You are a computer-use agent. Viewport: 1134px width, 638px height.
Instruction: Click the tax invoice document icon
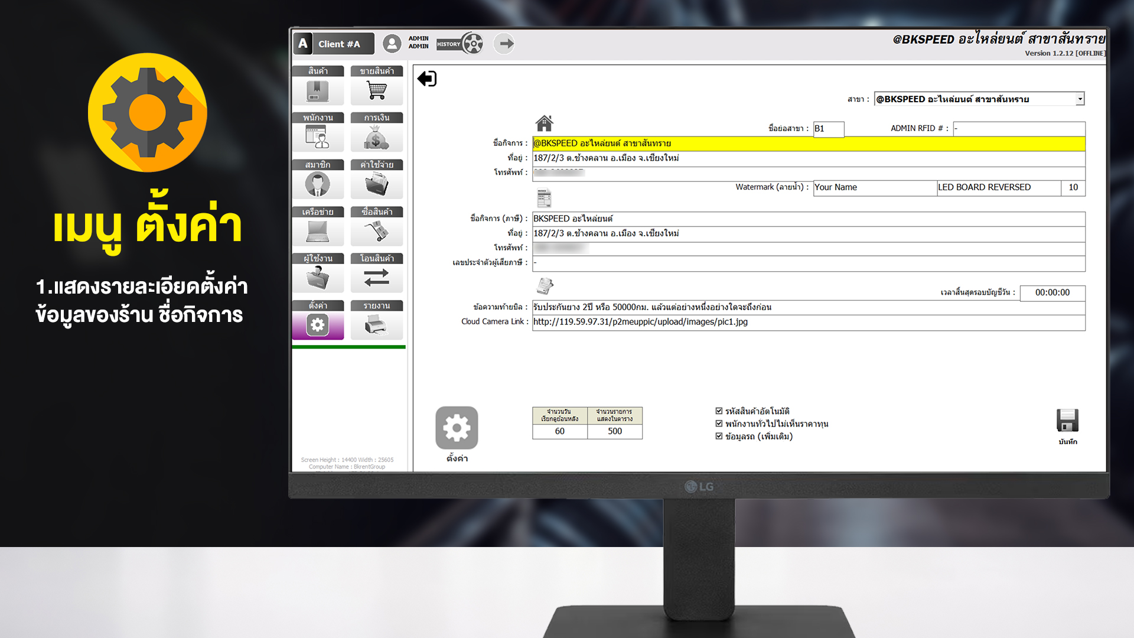[544, 198]
